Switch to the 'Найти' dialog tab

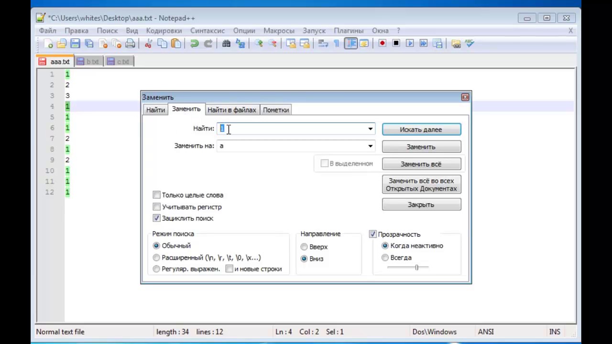[155, 110]
